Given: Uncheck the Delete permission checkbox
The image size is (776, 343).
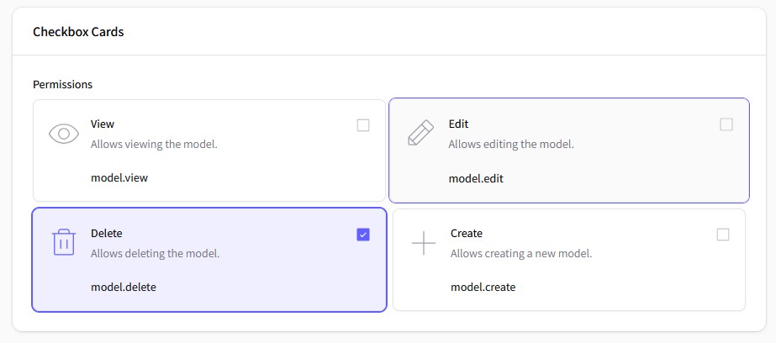Looking at the screenshot, I should point(363,235).
